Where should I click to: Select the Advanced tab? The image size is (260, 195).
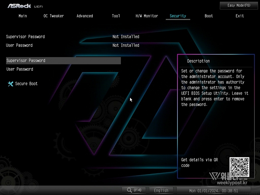(x=84, y=16)
